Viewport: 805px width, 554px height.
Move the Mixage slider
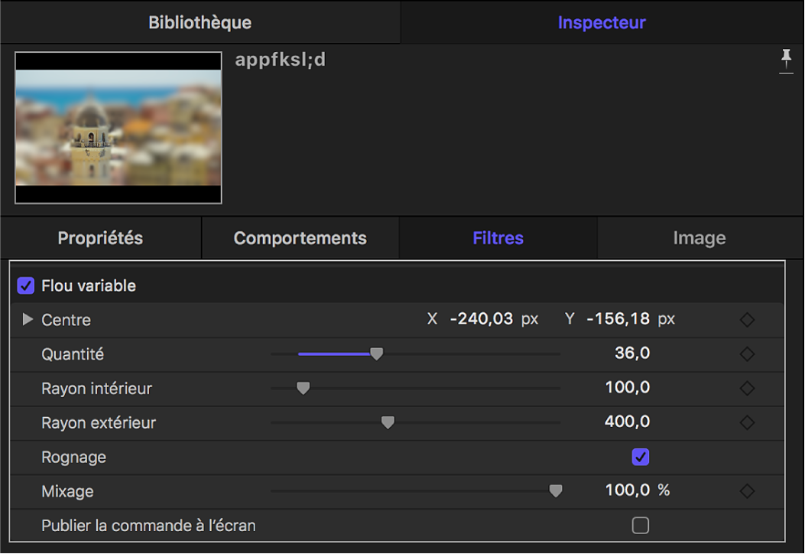point(556,491)
